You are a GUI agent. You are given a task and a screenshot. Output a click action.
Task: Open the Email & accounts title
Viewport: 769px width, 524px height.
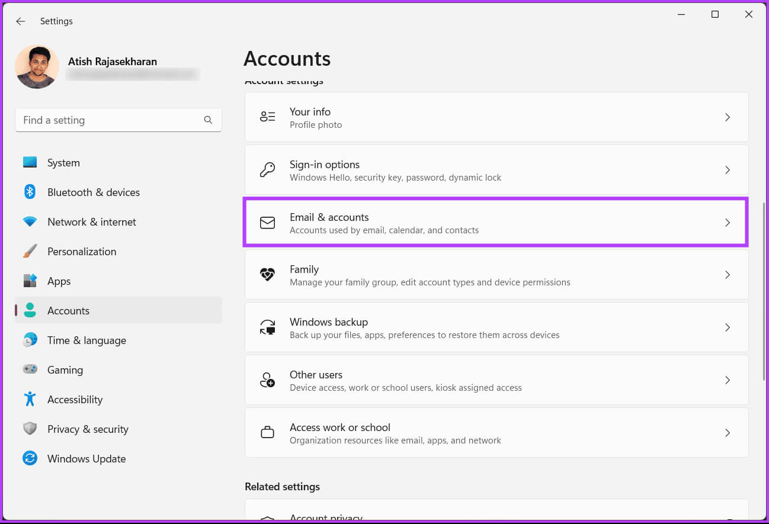[329, 217]
